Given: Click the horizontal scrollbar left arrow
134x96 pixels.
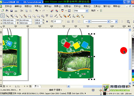Looking at the screenshot, I should pyautogui.click(x=69, y=86).
